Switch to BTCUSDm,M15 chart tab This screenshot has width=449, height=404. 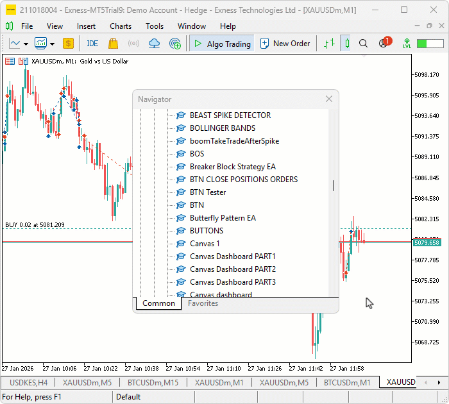pos(153,383)
